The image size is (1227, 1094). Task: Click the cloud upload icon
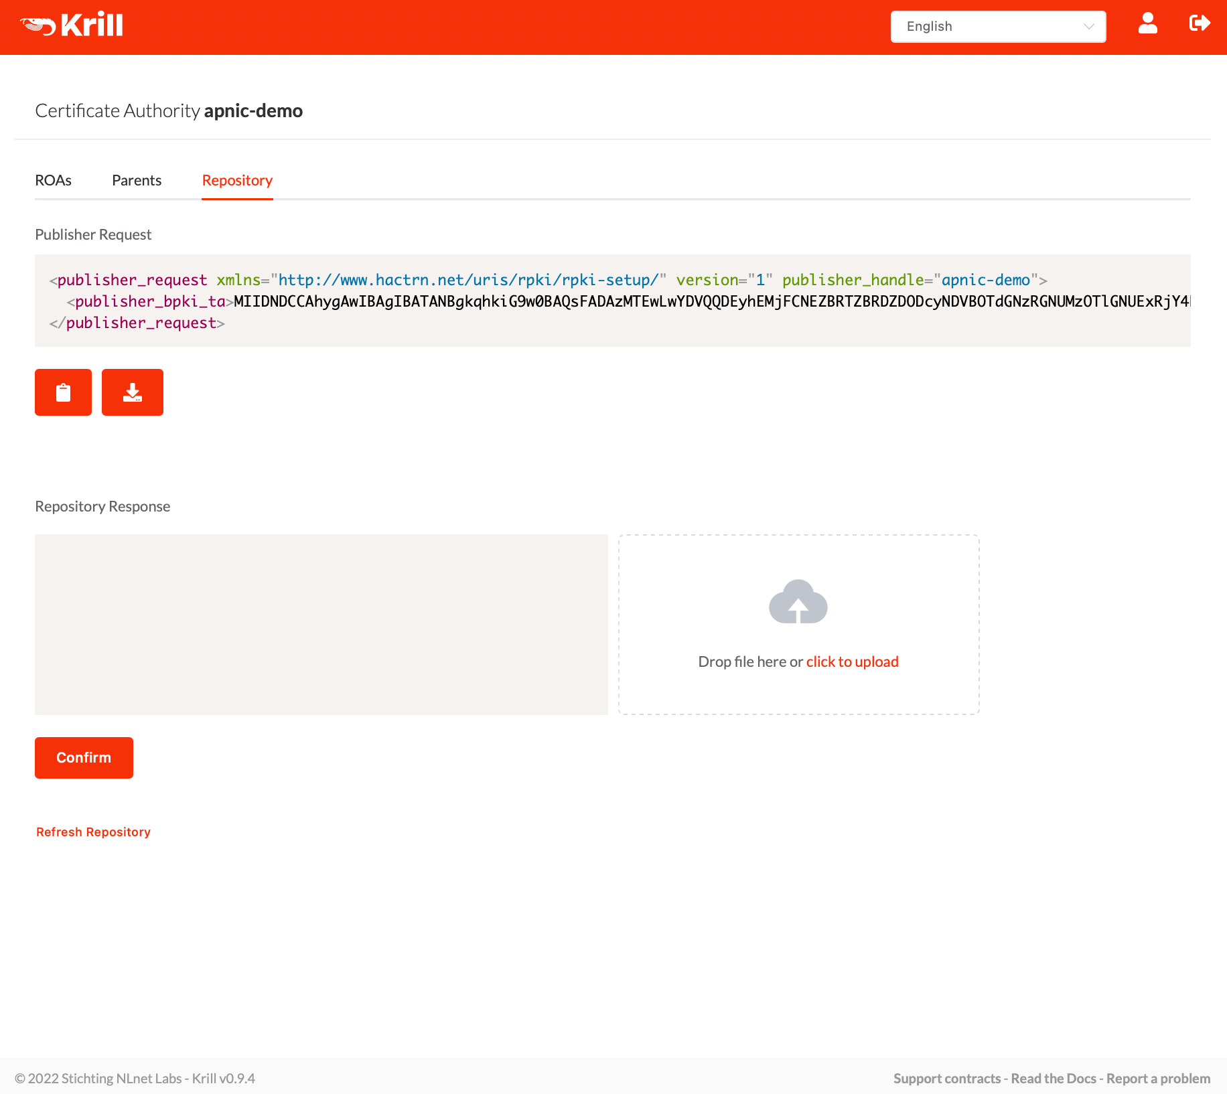pos(798,601)
